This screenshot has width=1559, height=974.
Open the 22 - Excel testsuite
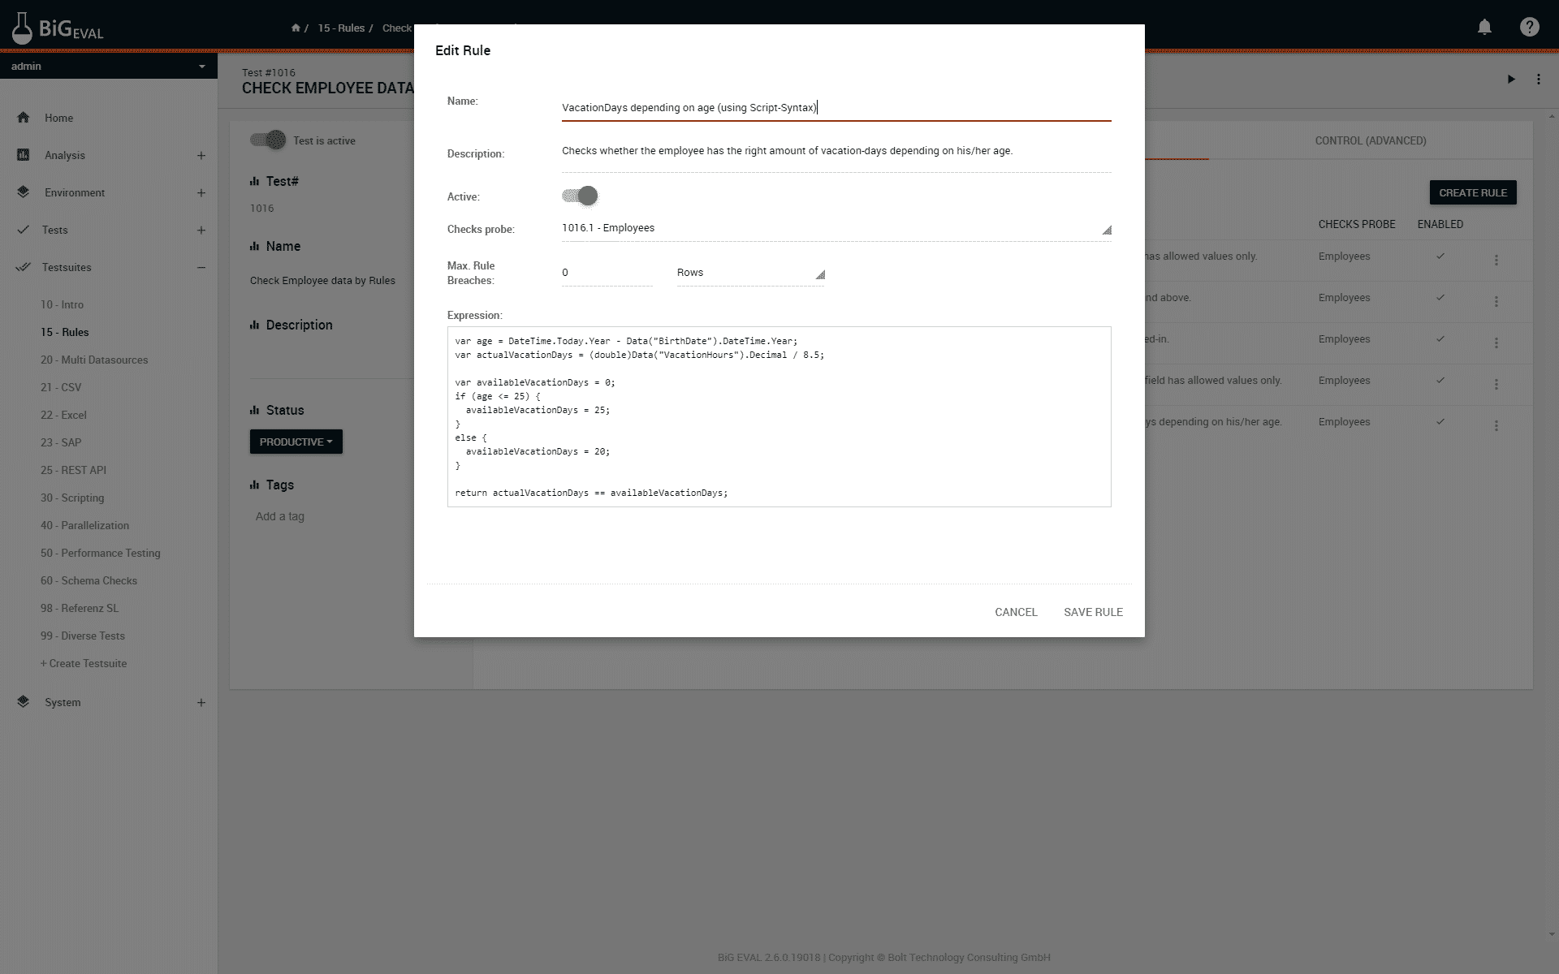pos(63,415)
